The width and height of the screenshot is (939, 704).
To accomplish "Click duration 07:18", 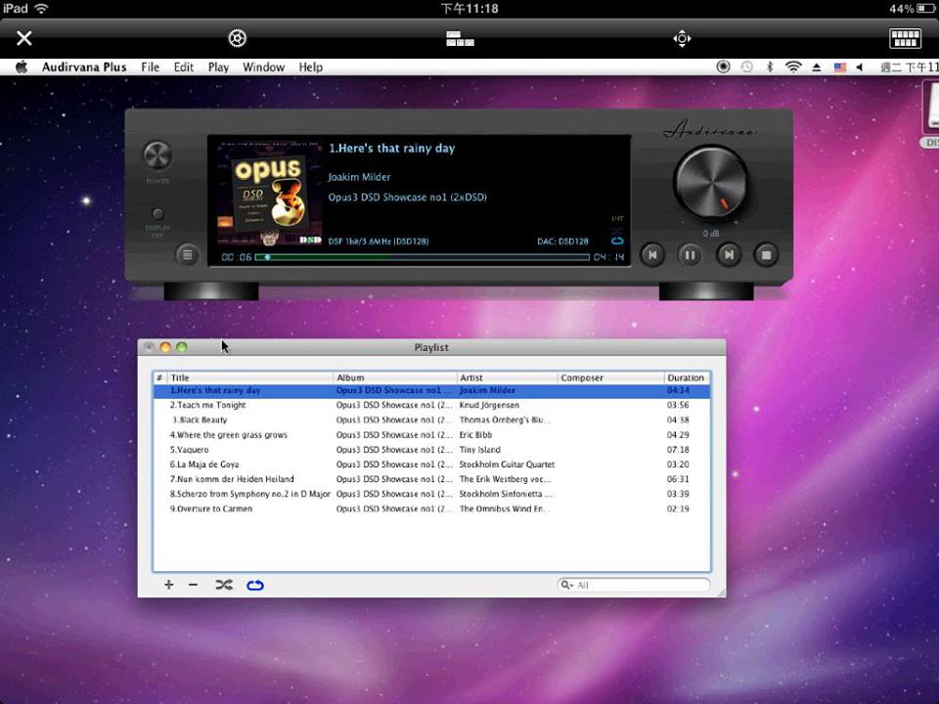I will click(678, 450).
